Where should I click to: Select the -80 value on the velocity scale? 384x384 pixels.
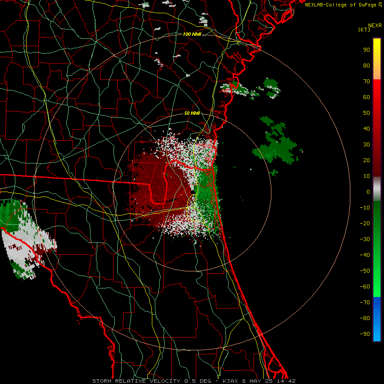click(365, 318)
